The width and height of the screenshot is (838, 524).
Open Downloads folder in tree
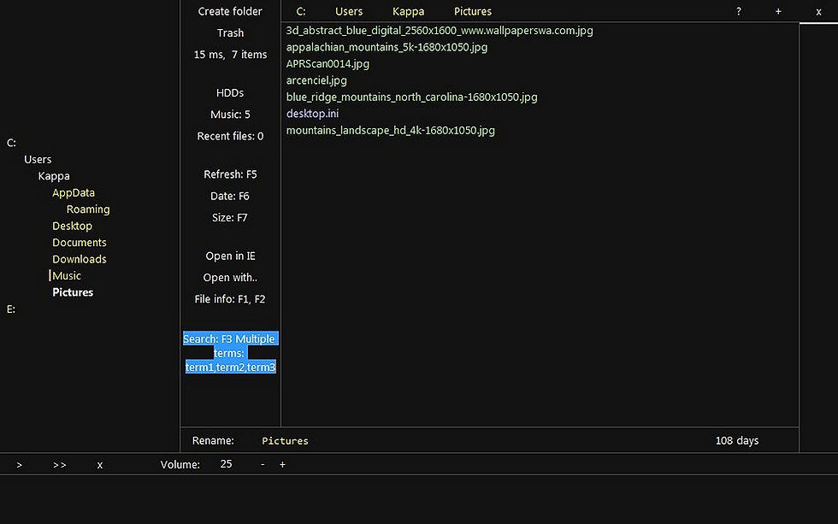(x=80, y=259)
